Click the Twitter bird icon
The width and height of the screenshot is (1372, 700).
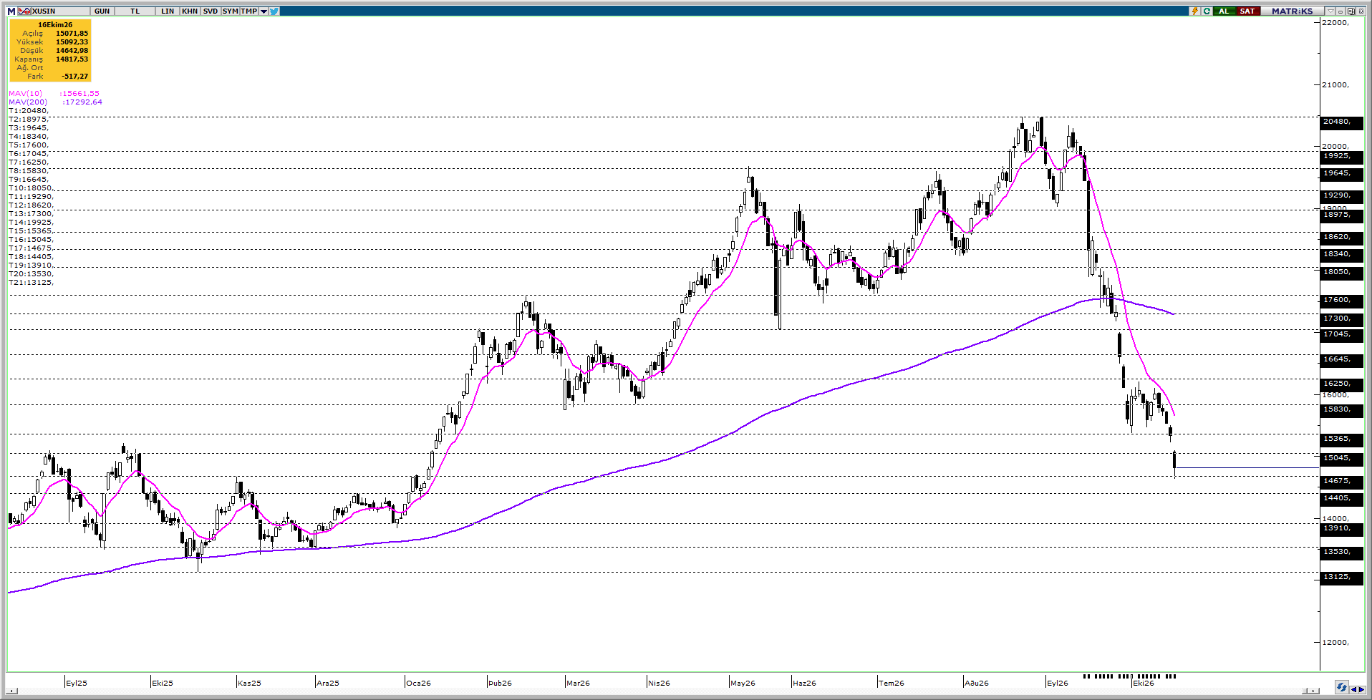click(274, 11)
